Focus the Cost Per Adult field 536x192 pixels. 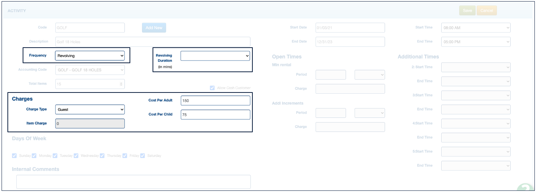(x=215, y=101)
